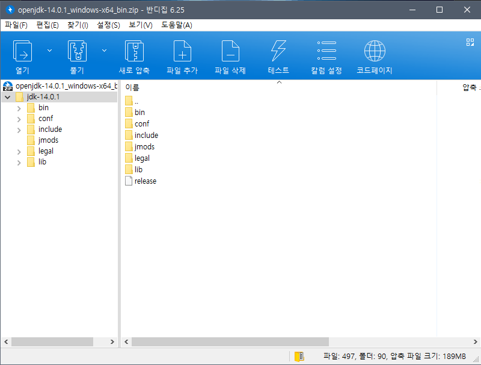This screenshot has height=365, width=481.
Task: Close the Bandizip window
Action: point(467,10)
